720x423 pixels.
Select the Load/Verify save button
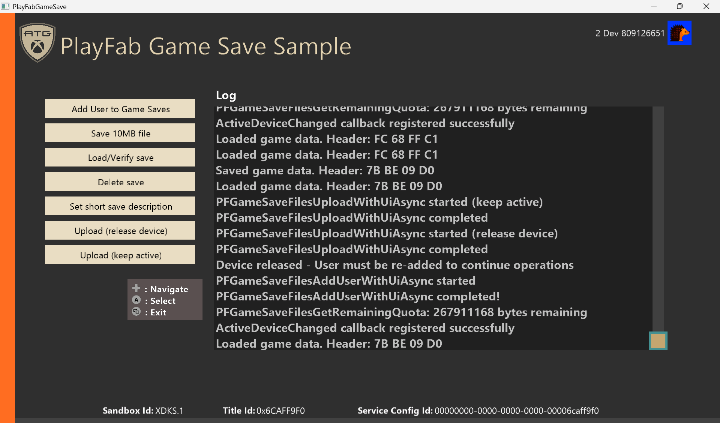(x=120, y=157)
